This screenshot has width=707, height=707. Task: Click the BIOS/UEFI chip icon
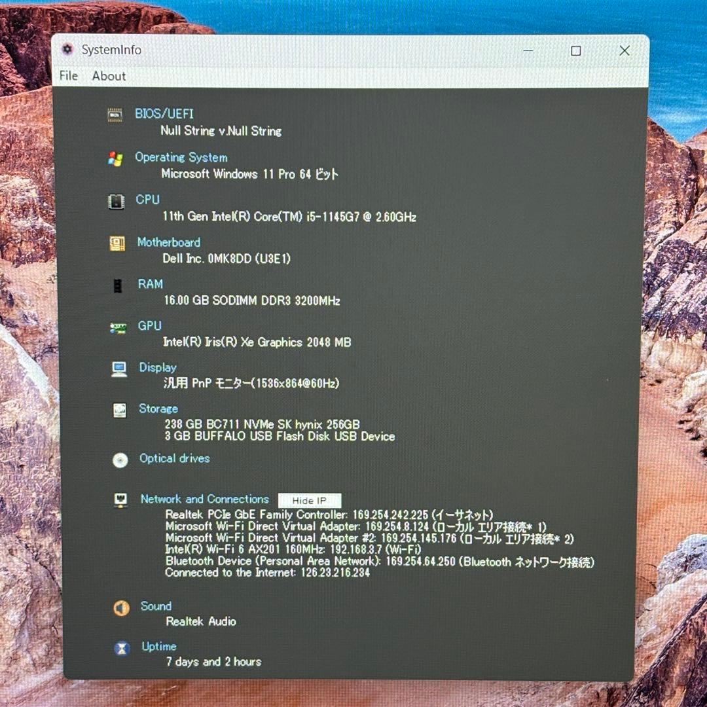[116, 114]
